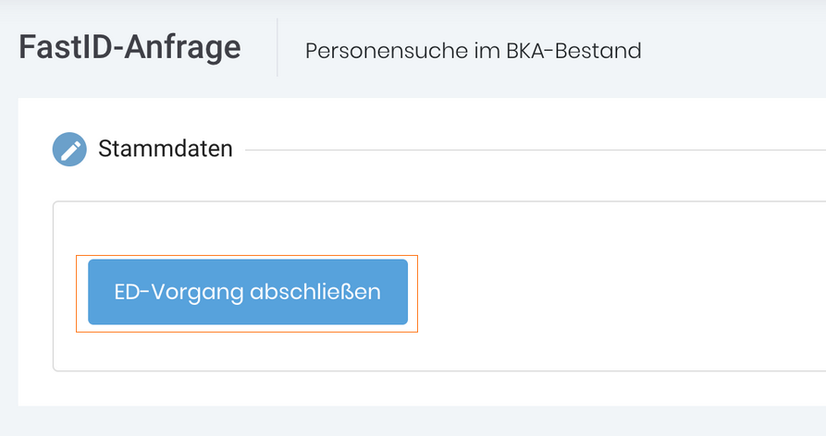
Task: Click empty space right of abschließen button
Action: click(x=622, y=292)
